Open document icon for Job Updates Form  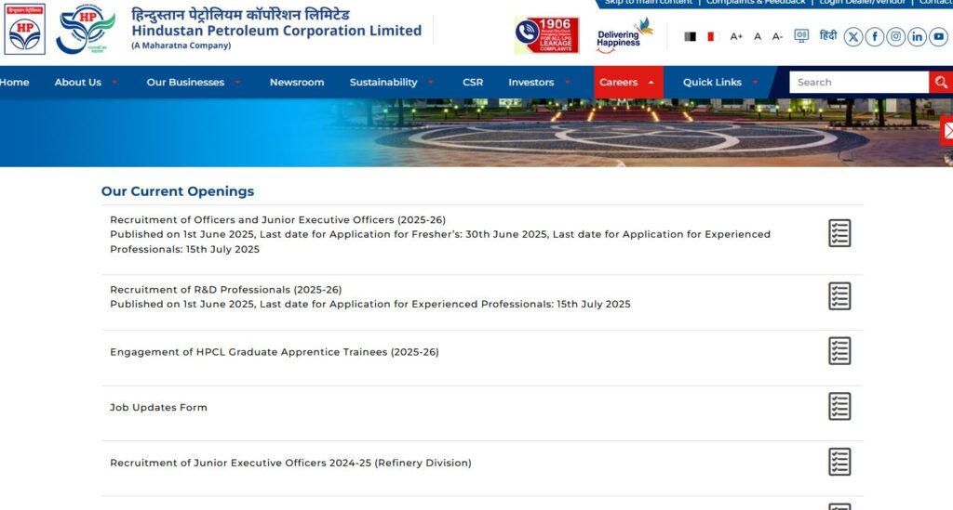[x=839, y=406]
